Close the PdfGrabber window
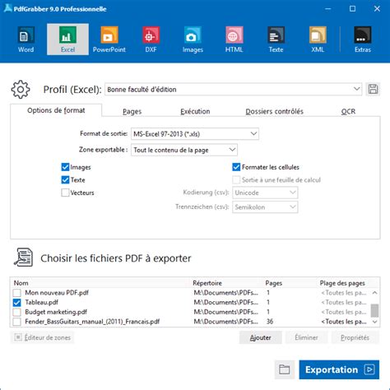The width and height of the screenshot is (390, 390). pyautogui.click(x=377, y=9)
